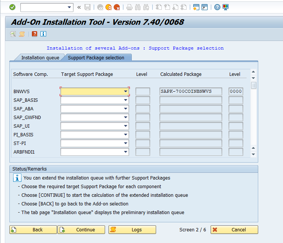
Task: Open the Logs button
Action: [x=132, y=229]
